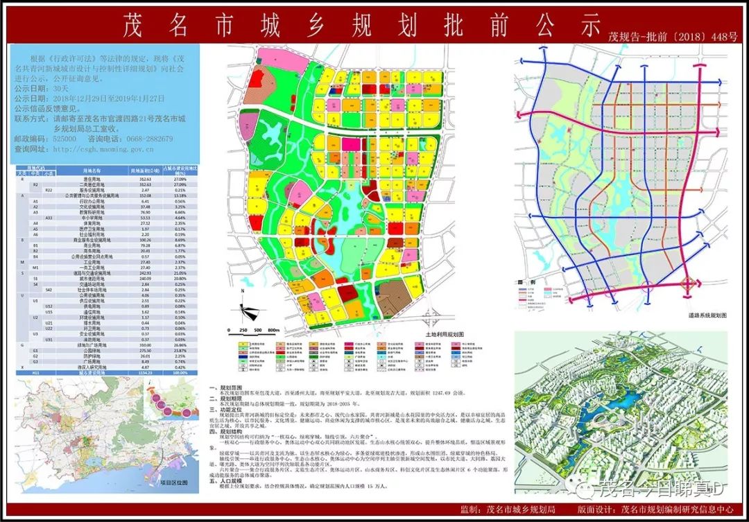Click the 城市道路用地 row name
The image size is (749, 522).
(92, 279)
